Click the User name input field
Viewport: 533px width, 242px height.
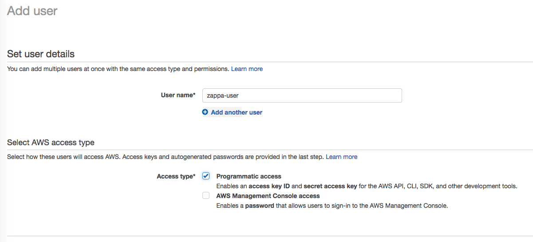coord(302,95)
